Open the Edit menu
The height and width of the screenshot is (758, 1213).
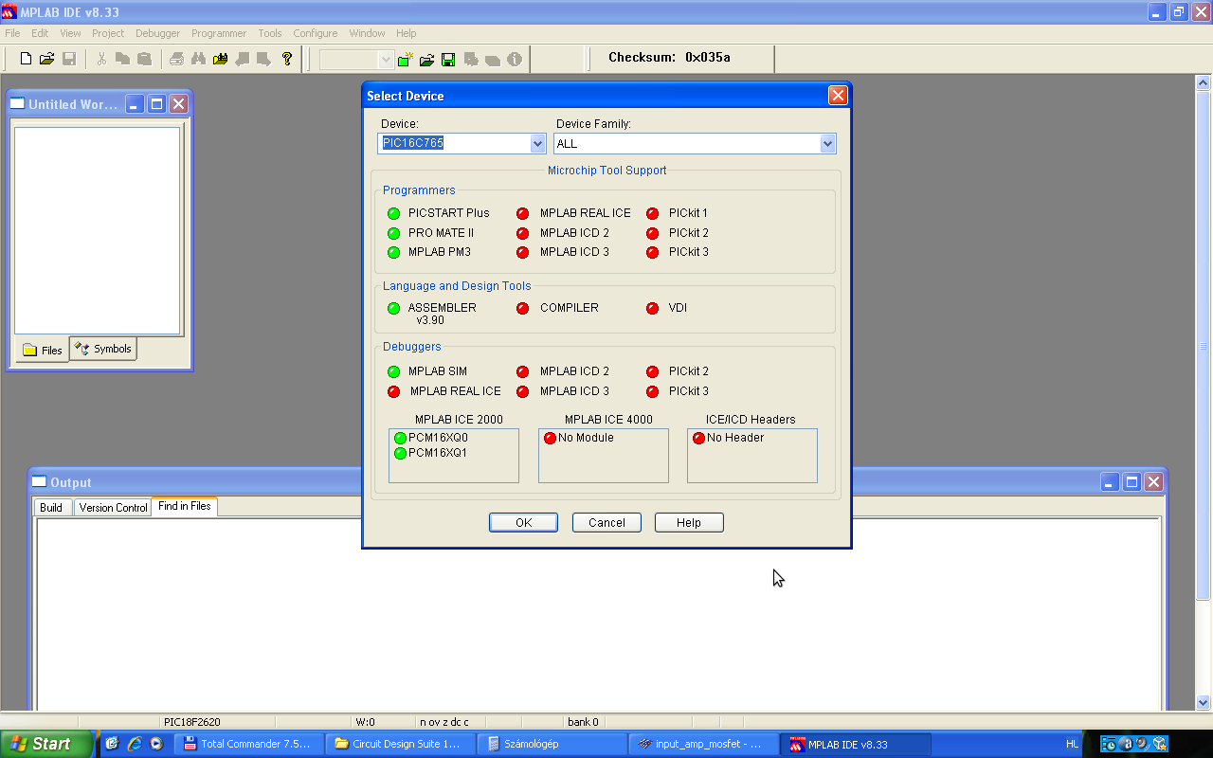pyautogui.click(x=40, y=33)
